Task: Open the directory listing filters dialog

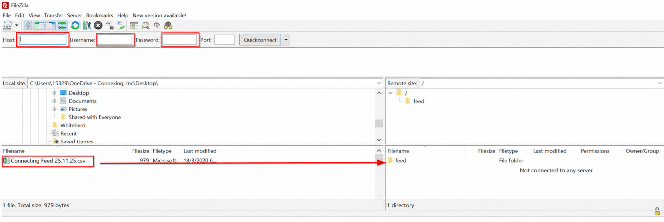Action: pyautogui.click(x=134, y=25)
